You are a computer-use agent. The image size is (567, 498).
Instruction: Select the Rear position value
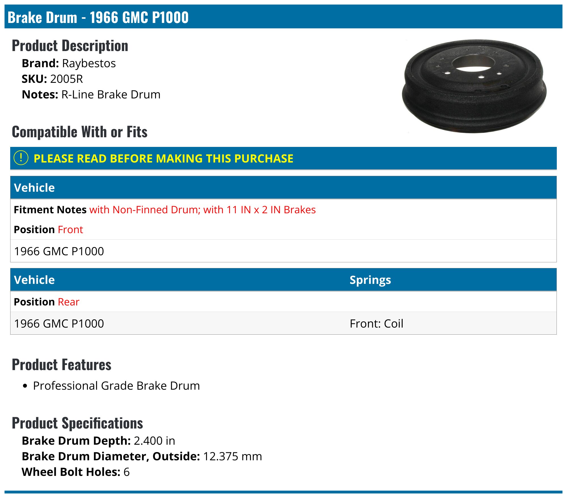pos(69,302)
